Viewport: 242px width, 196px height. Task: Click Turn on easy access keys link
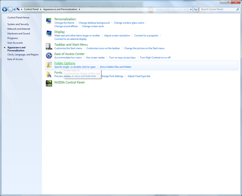(x=122, y=58)
